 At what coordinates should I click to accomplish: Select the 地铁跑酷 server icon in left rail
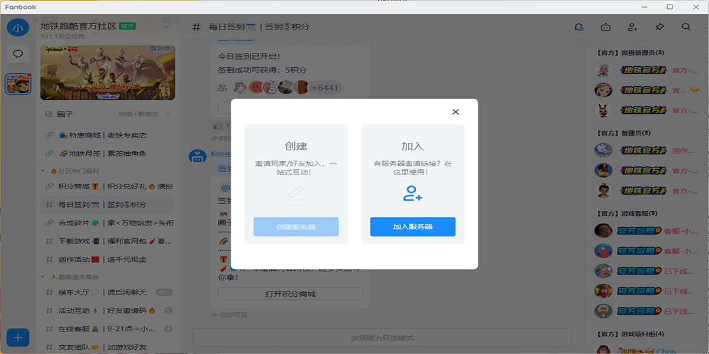(x=18, y=83)
